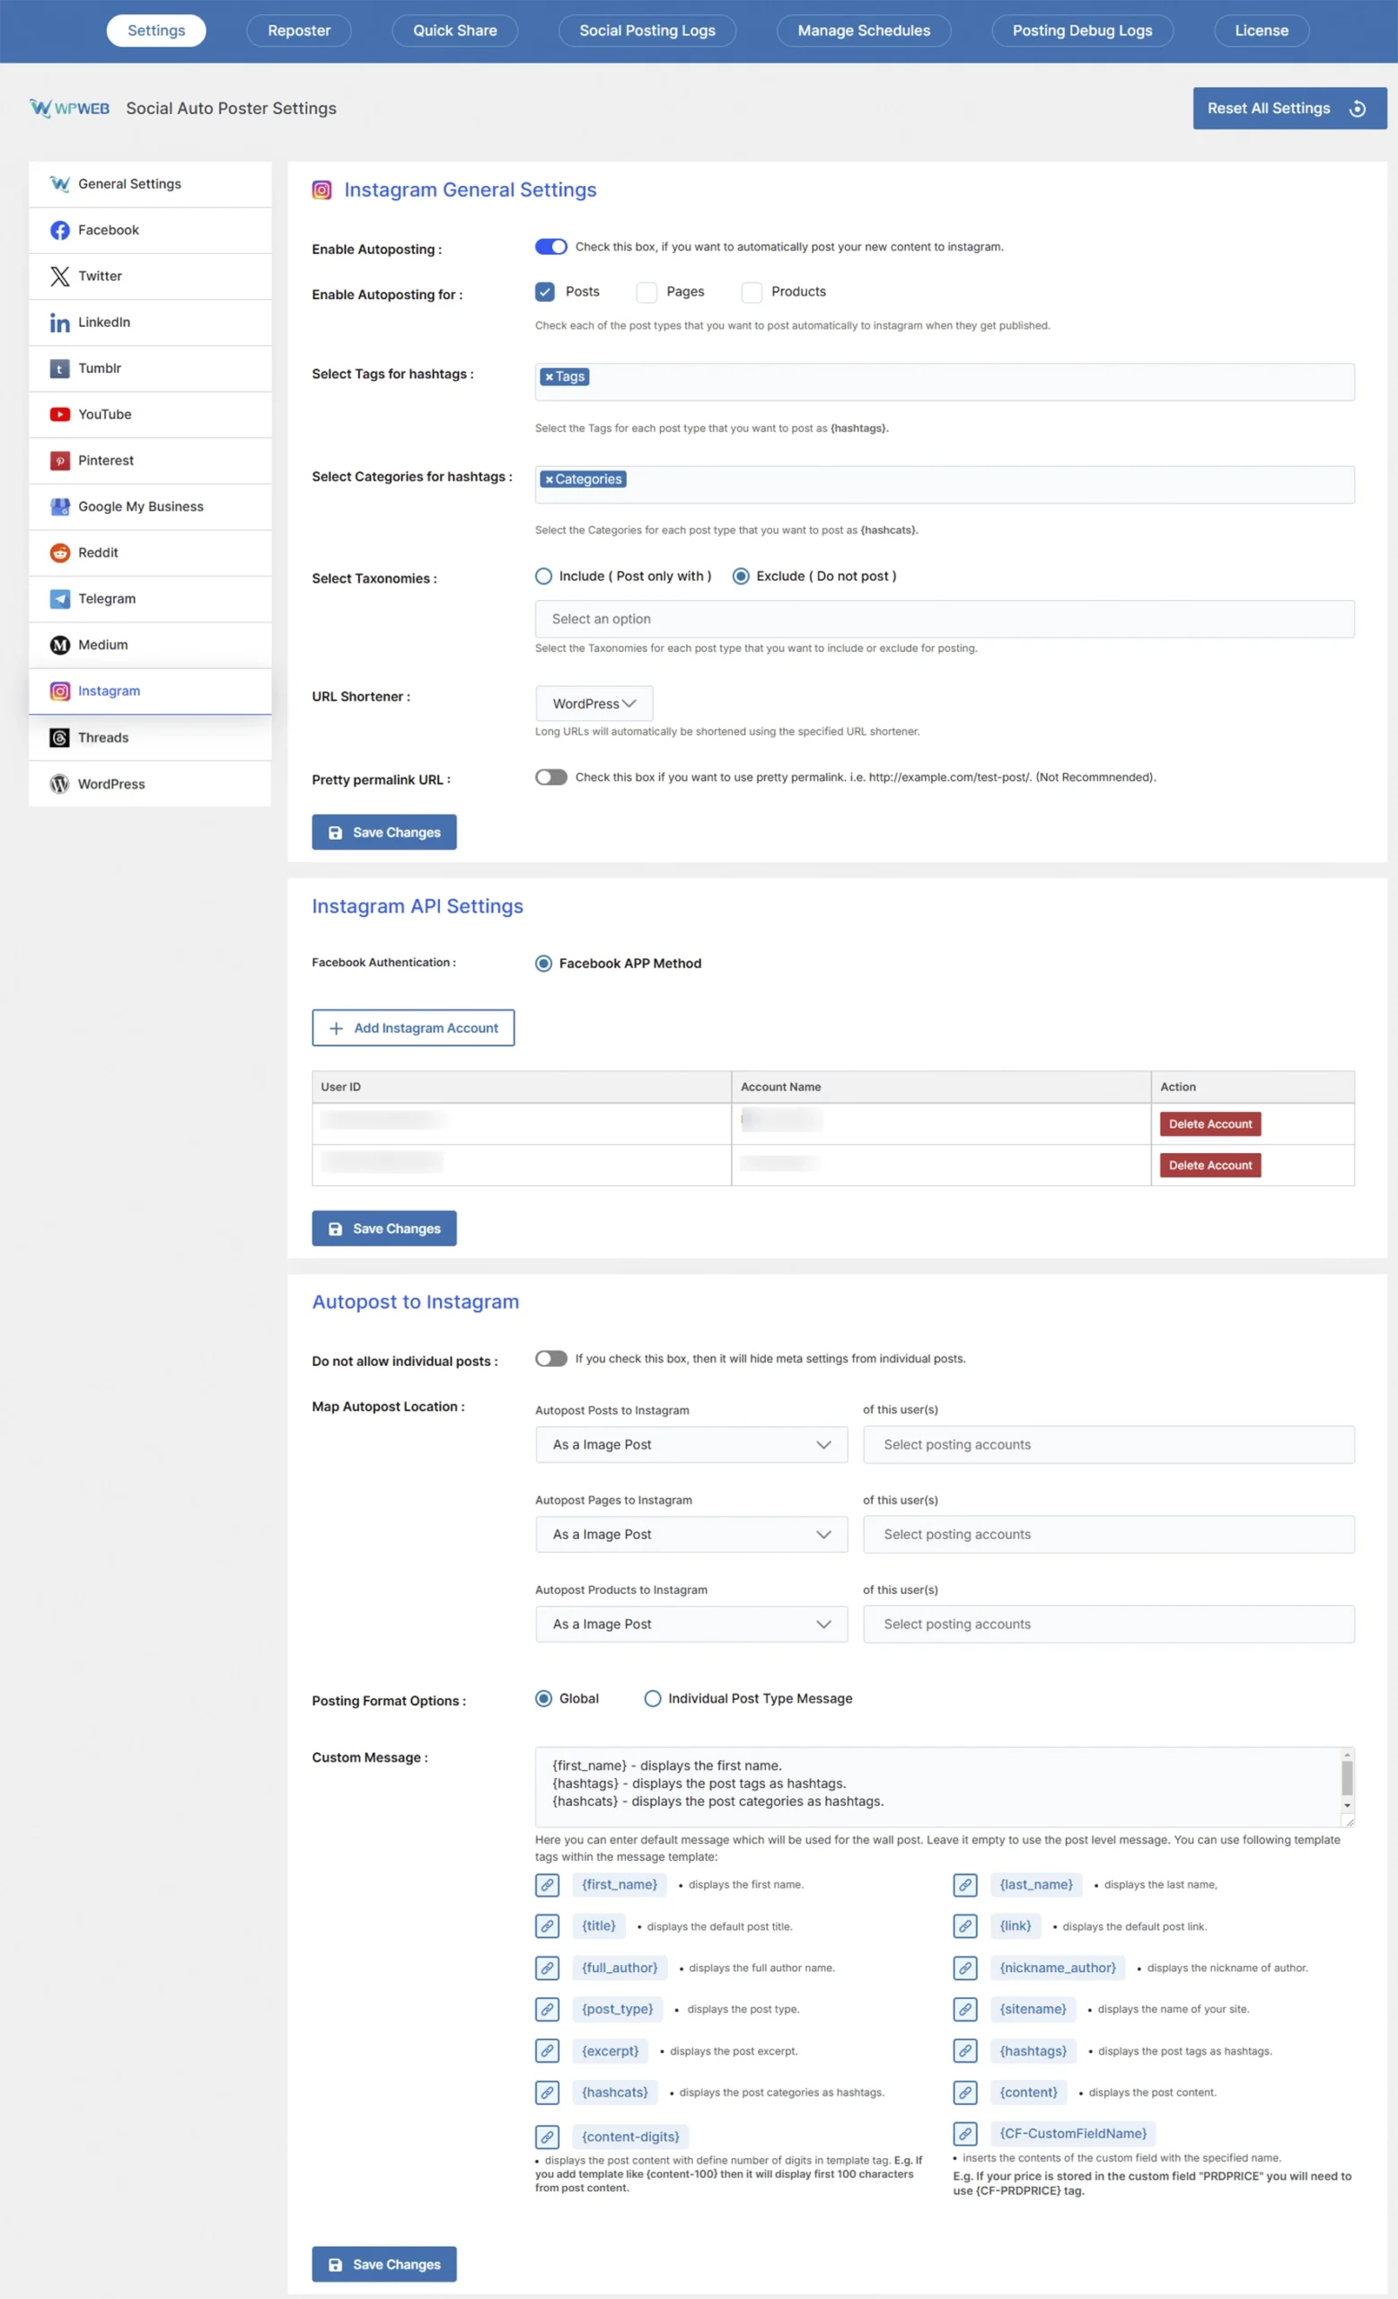
Task: Open Telegram via its sidebar icon
Action: (x=59, y=599)
